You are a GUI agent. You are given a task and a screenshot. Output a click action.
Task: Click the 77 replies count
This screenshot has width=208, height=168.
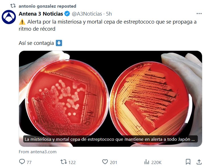29,162
